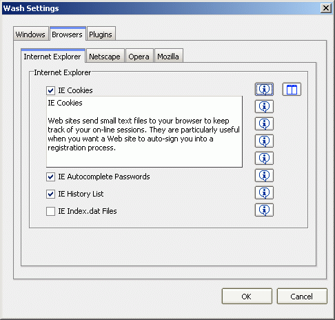This screenshot has width=335, height=320.
Task: Click the fourth info icon in the column
Action: [264, 141]
